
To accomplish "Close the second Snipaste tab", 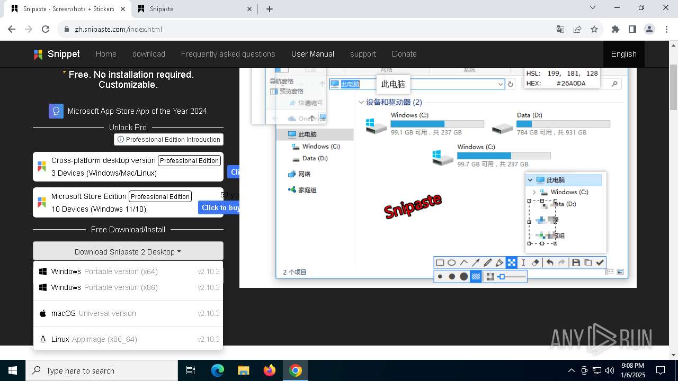I will pos(250,9).
